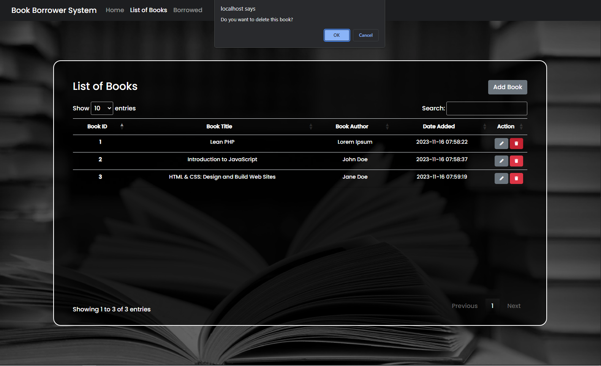Open the entries count dropdown
The width and height of the screenshot is (601, 366).
(x=102, y=108)
